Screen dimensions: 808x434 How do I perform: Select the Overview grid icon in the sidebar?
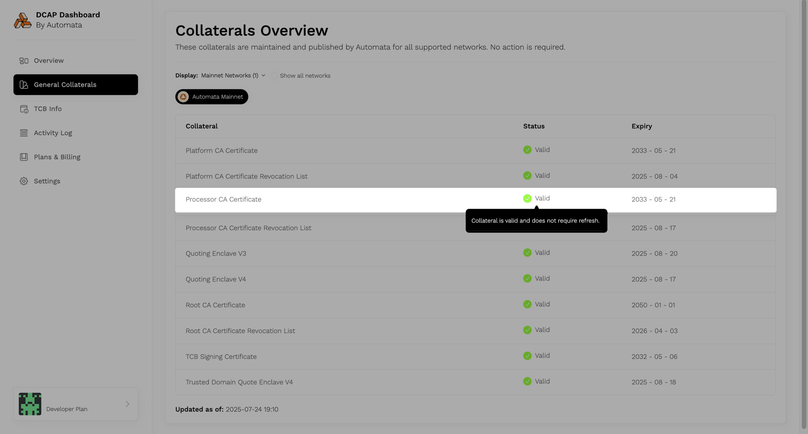click(x=24, y=61)
